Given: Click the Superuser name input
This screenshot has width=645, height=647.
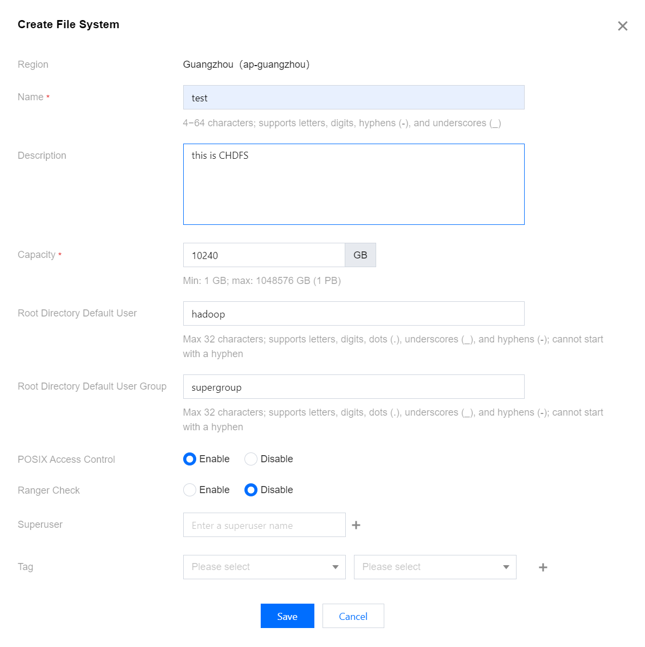Looking at the screenshot, I should point(264,525).
